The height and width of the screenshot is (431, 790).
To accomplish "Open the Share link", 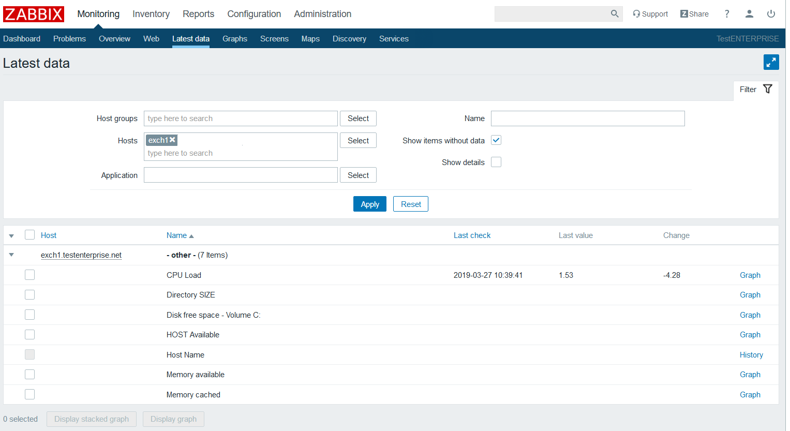I will [694, 14].
